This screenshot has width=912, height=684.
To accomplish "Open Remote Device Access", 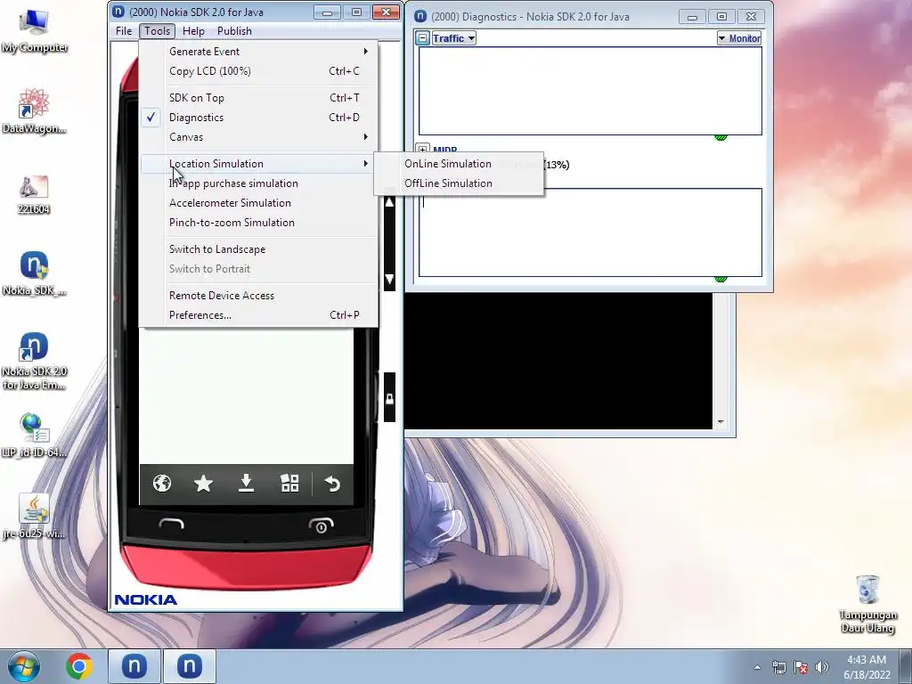I will pos(259,296).
